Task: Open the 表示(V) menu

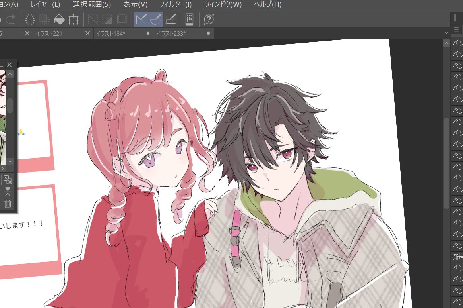Action: pos(136,5)
